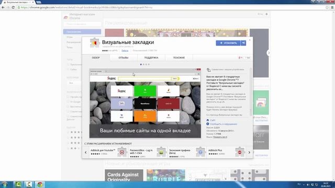Click the Визуальные закладки title text
Image resolution: width=335 pixels, height=188 pixels.
[128, 42]
